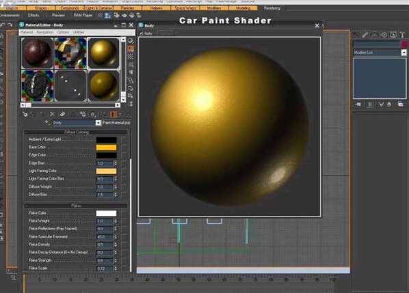Click Base Color yellow swatch
The height and width of the screenshot is (293, 409).
pos(106,148)
